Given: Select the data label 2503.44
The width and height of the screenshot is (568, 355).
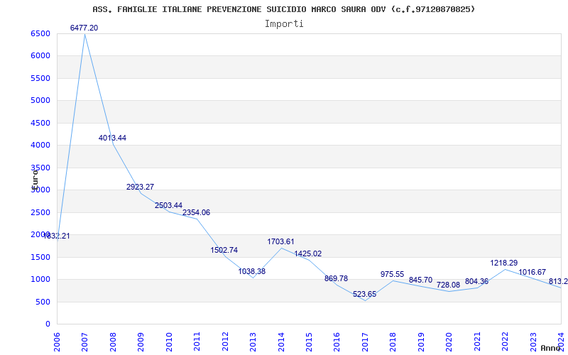Looking at the screenshot, I should (x=168, y=205).
